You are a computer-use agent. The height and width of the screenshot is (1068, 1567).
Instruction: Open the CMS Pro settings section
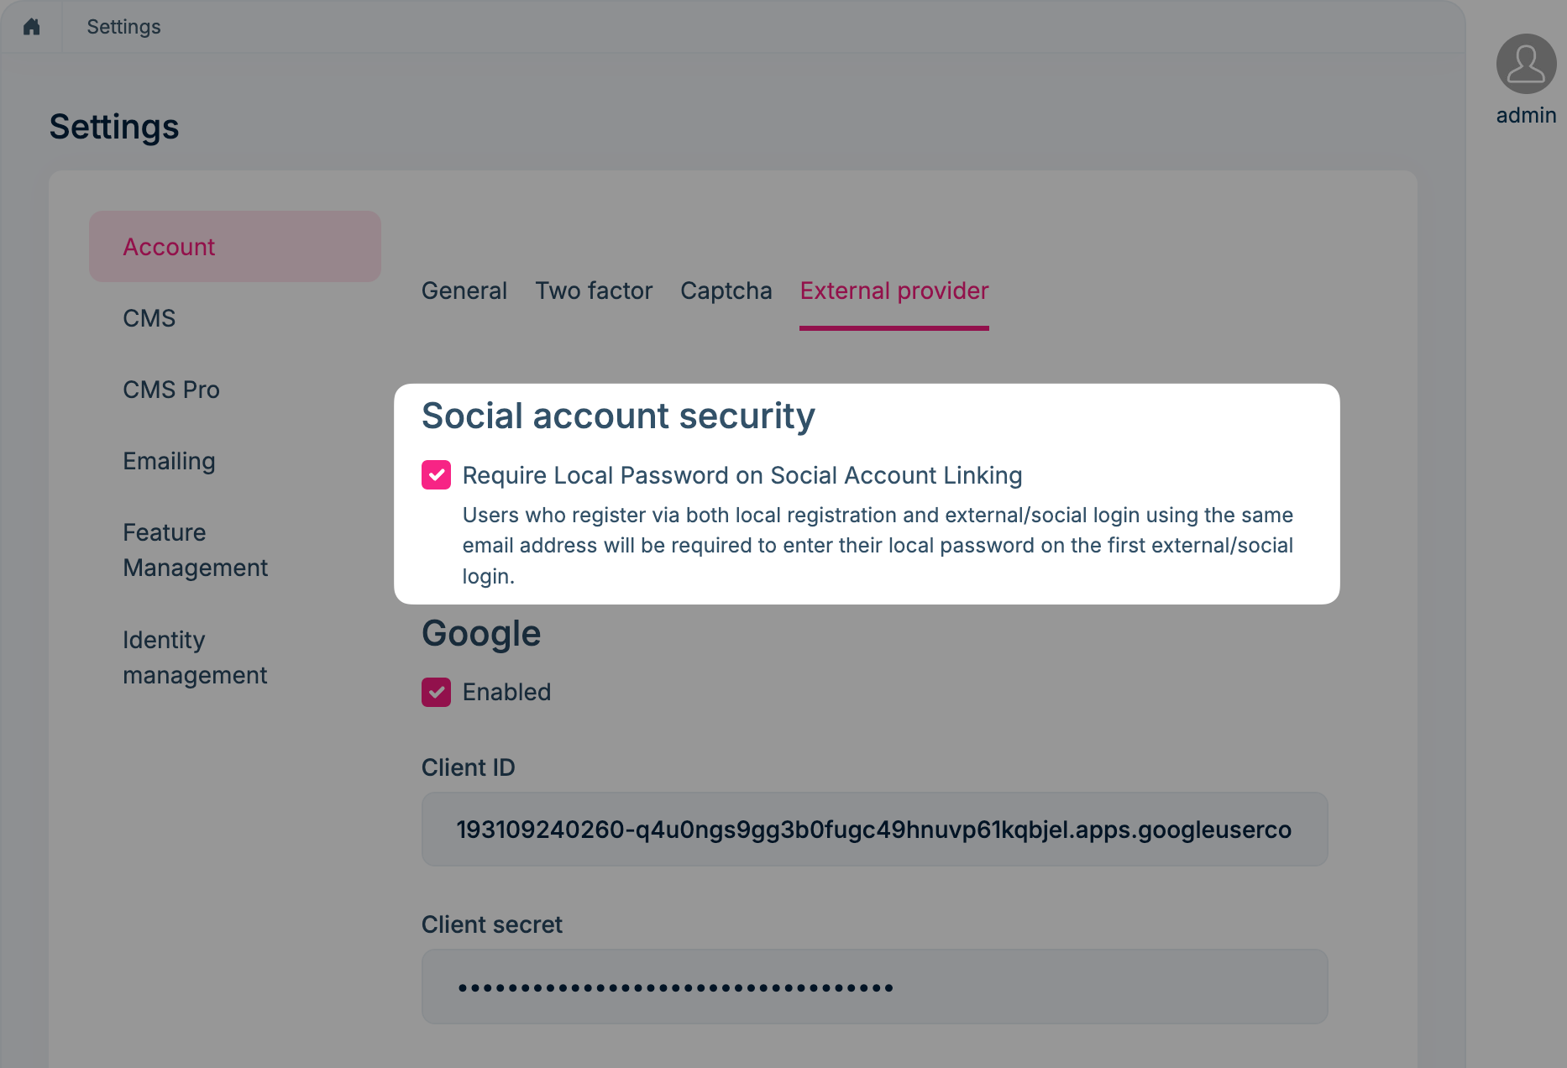[170, 389]
